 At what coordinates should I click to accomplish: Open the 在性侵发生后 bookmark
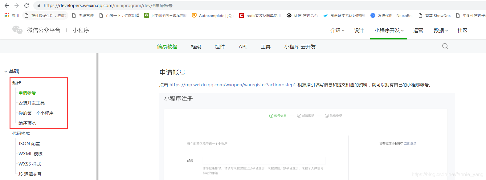45,15
